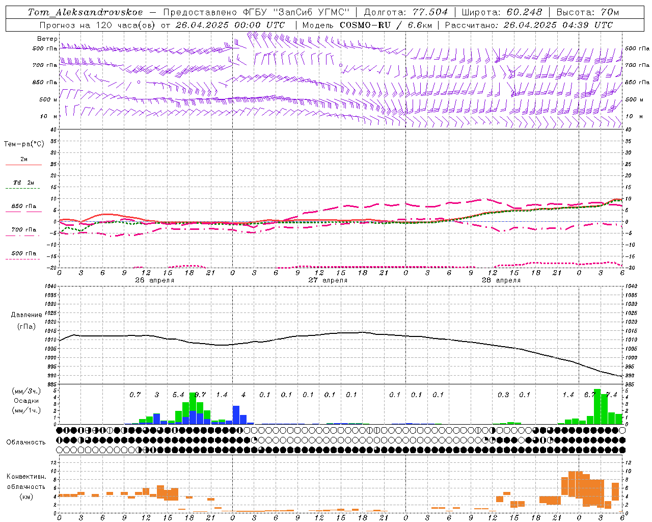Click the forecast start time '00:00 UTC'
The height and width of the screenshot is (522, 652).
[x=260, y=25]
